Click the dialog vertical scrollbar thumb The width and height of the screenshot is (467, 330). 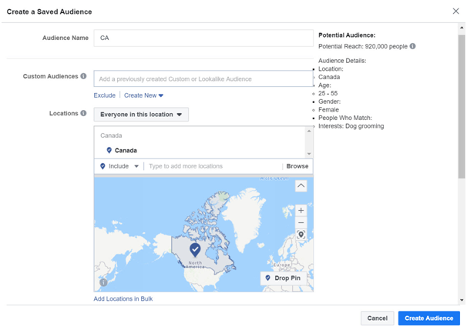(x=462, y=106)
